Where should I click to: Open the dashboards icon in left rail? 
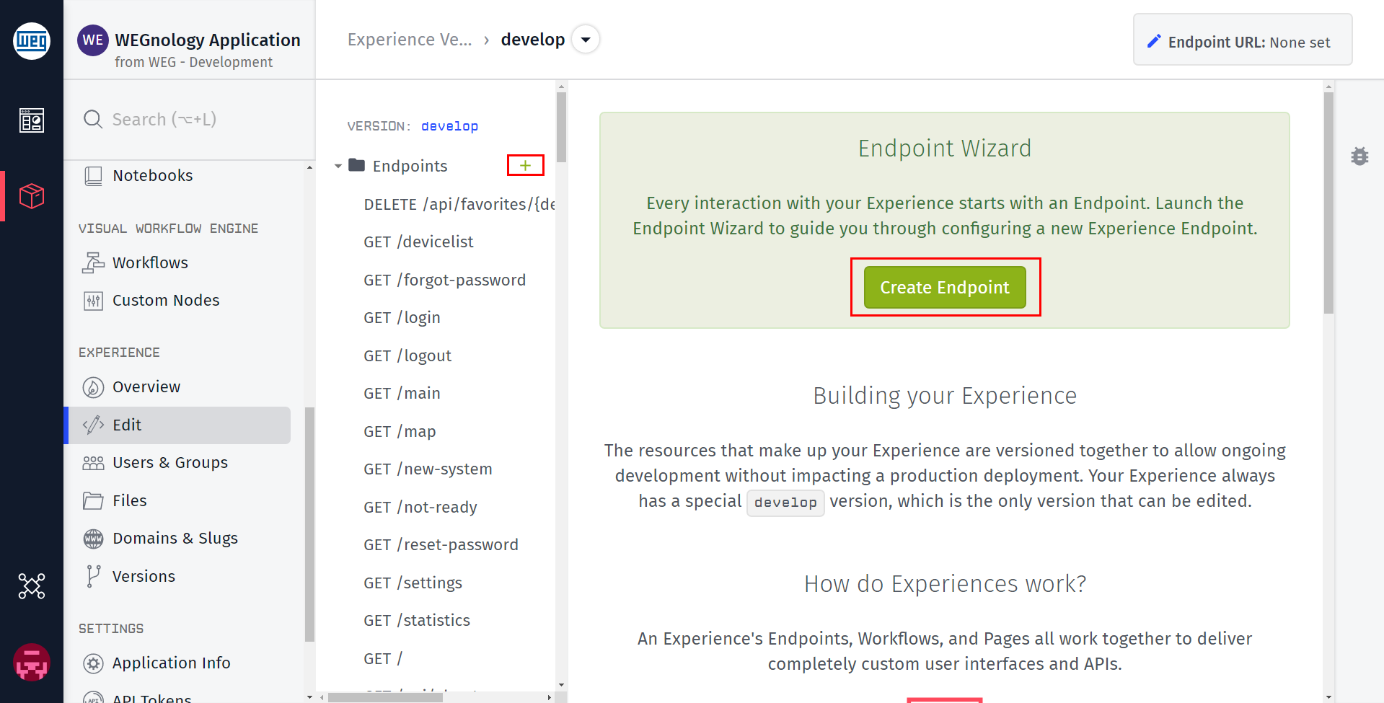tap(32, 120)
